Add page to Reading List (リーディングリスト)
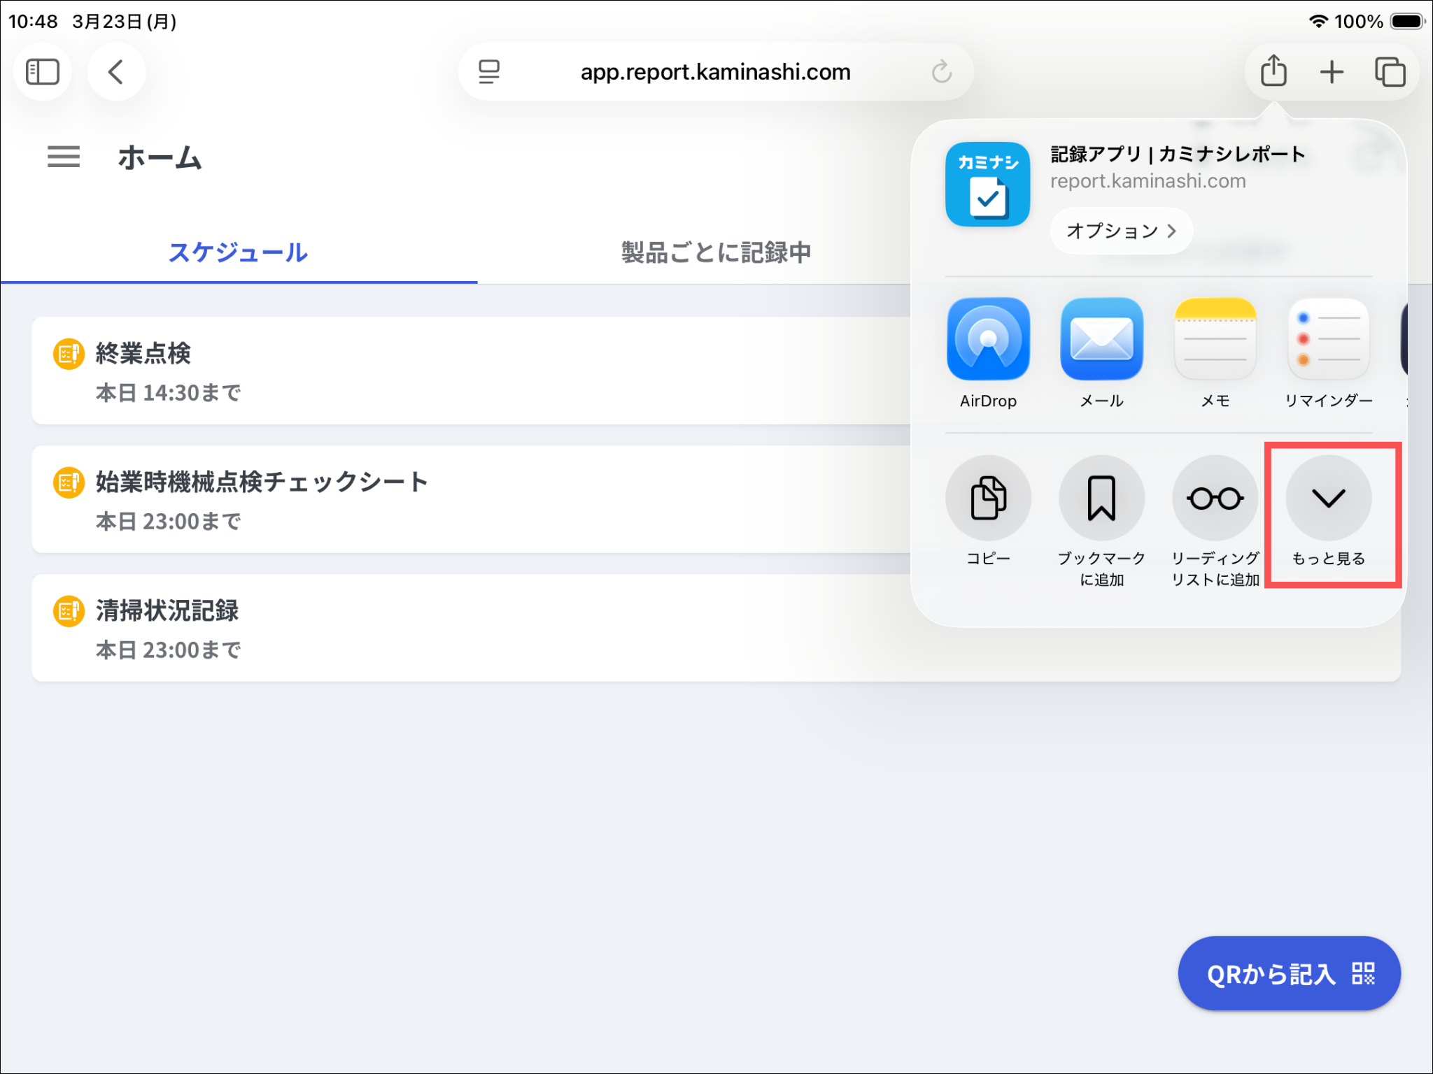This screenshot has width=1433, height=1074. click(x=1215, y=498)
